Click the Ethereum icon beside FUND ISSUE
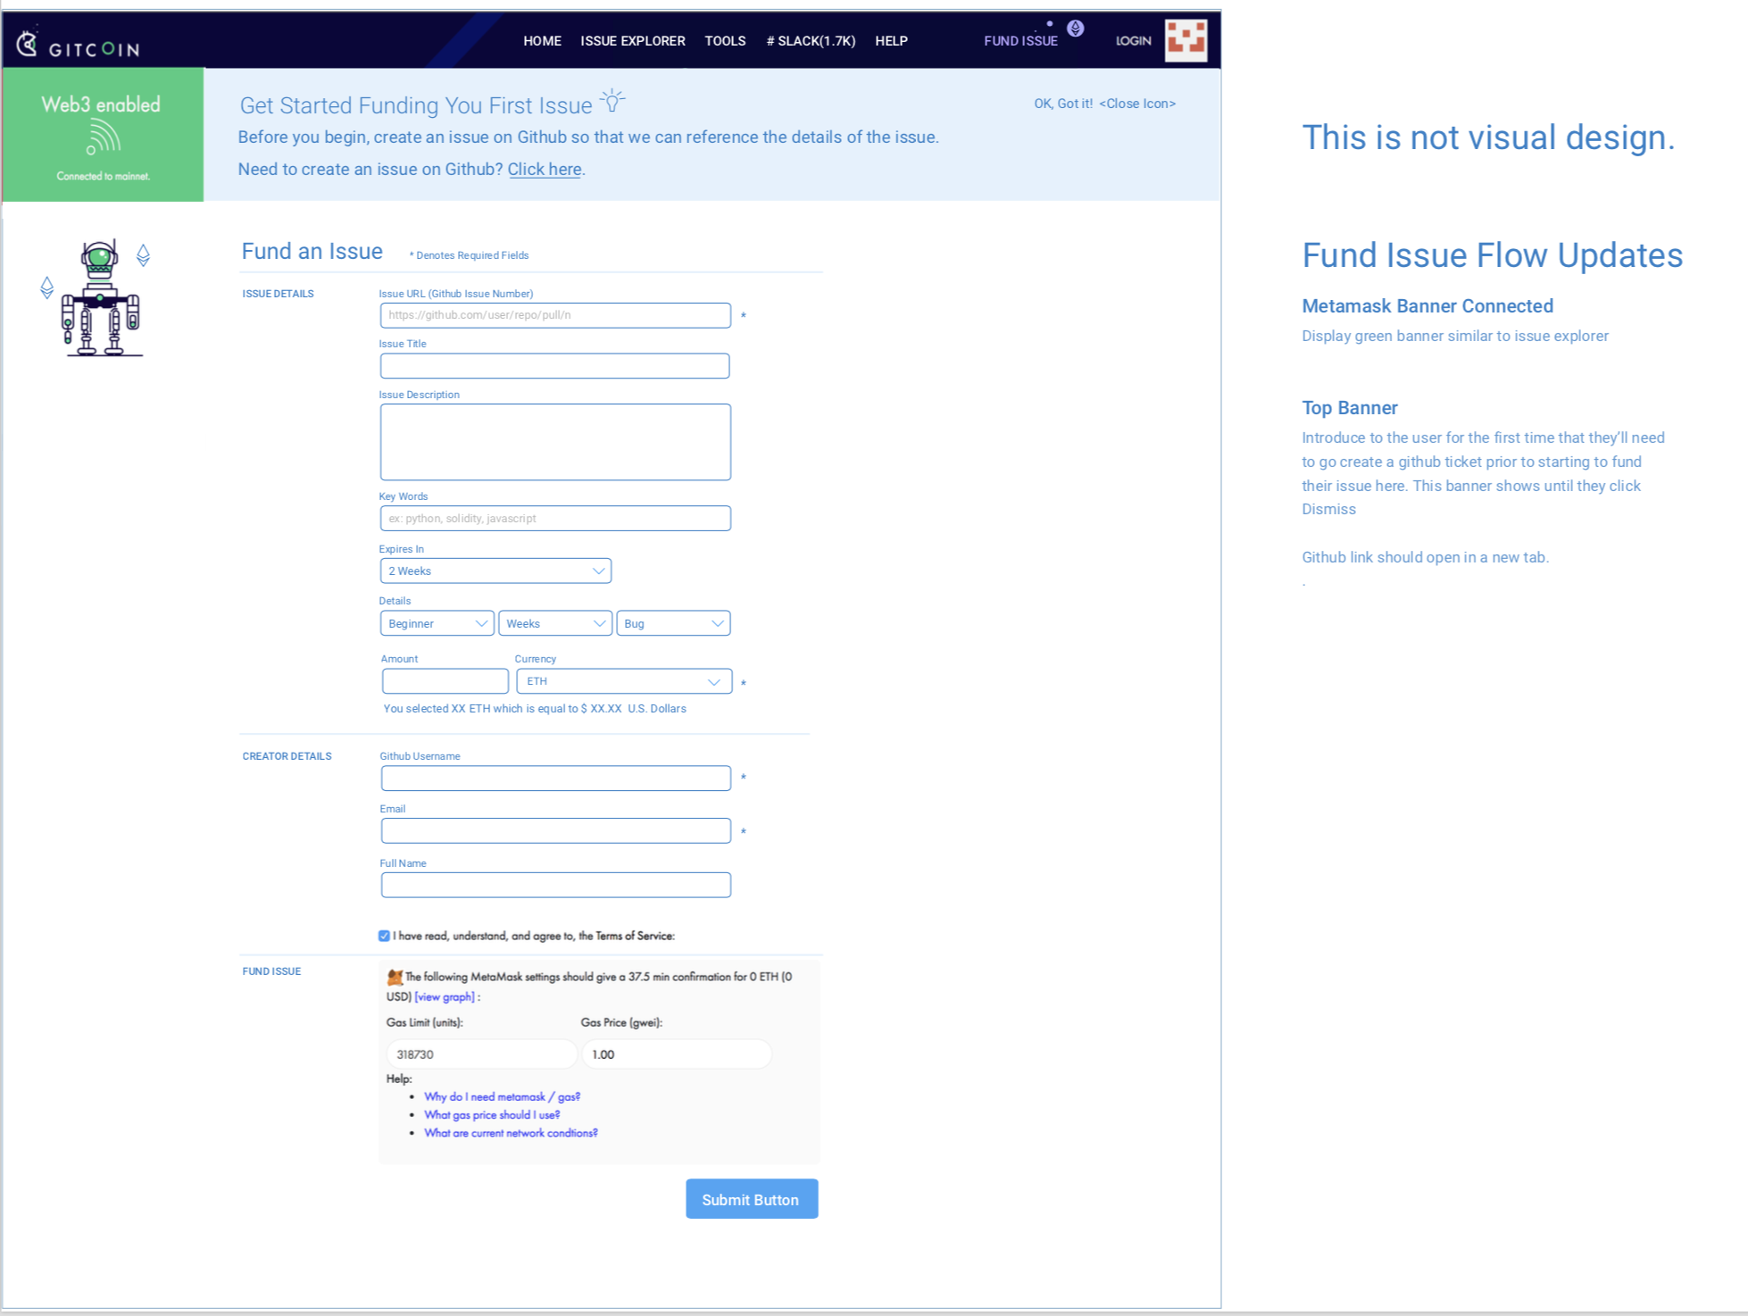 (1075, 28)
